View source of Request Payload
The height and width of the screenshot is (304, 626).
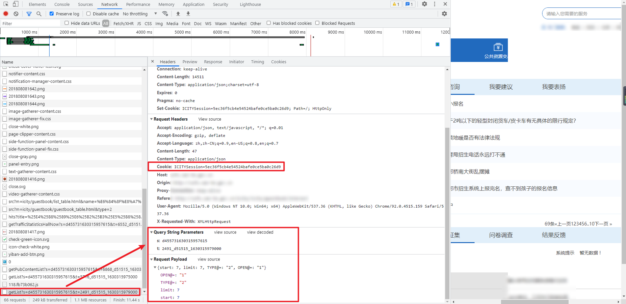coord(209,259)
